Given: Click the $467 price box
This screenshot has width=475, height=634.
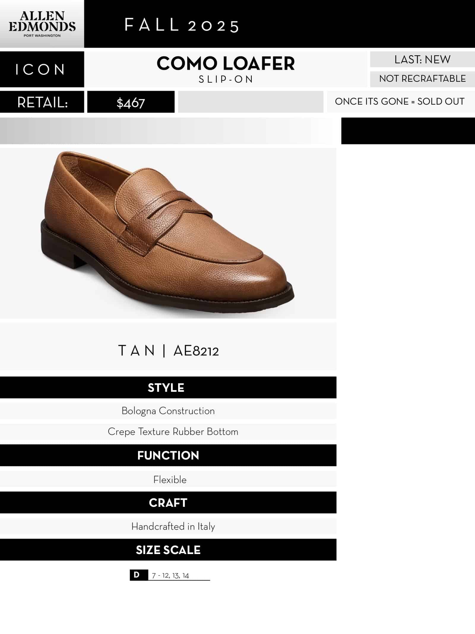Looking at the screenshot, I should [131, 103].
